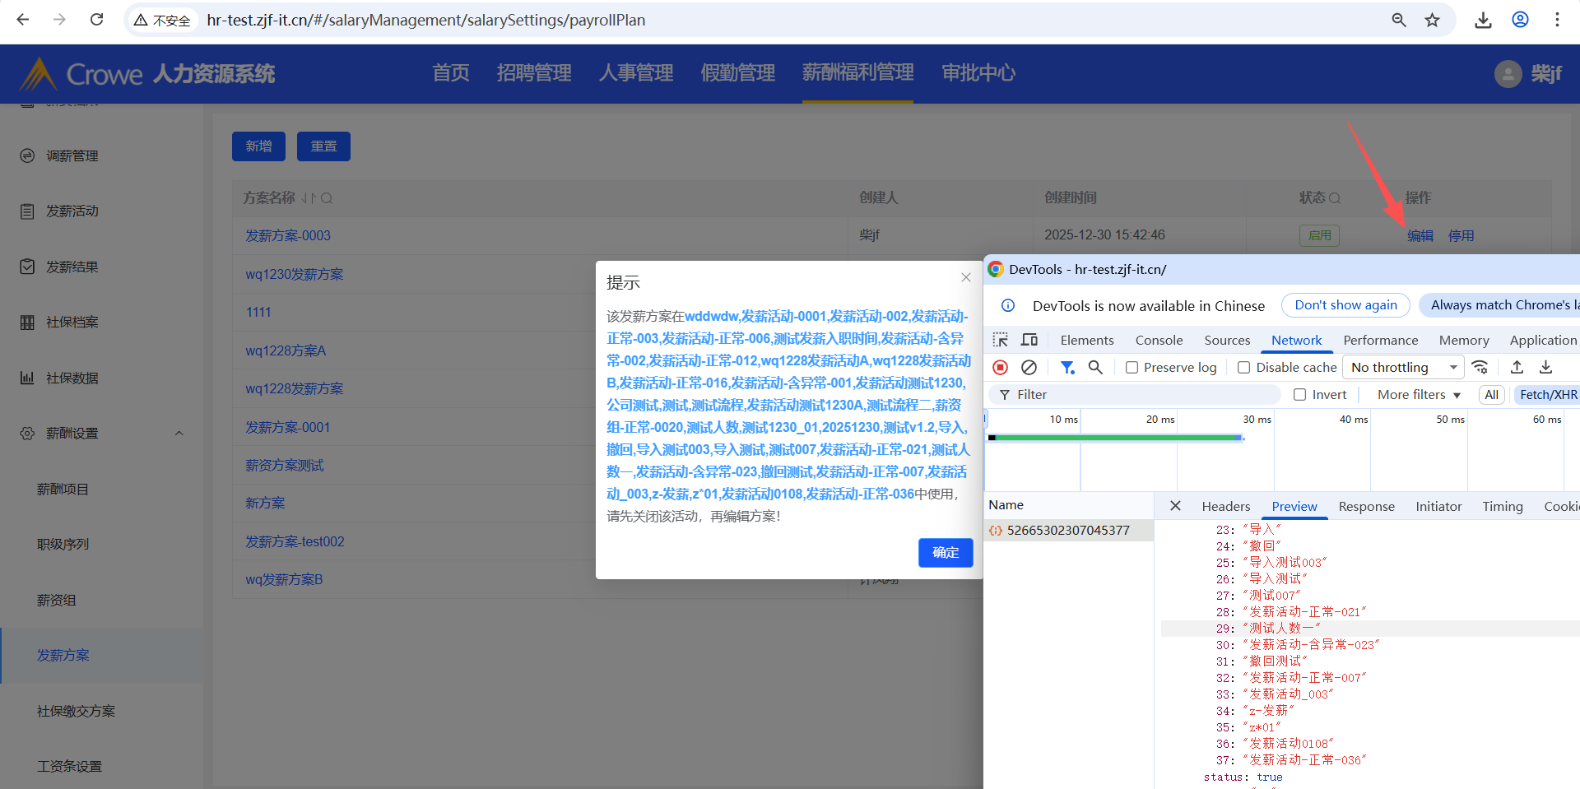This screenshot has height=789, width=1580.
Task: Check the Invert filter checkbox
Action: 1300,395
